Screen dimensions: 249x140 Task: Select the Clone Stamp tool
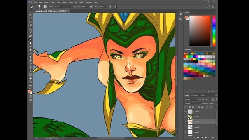coord(30,43)
